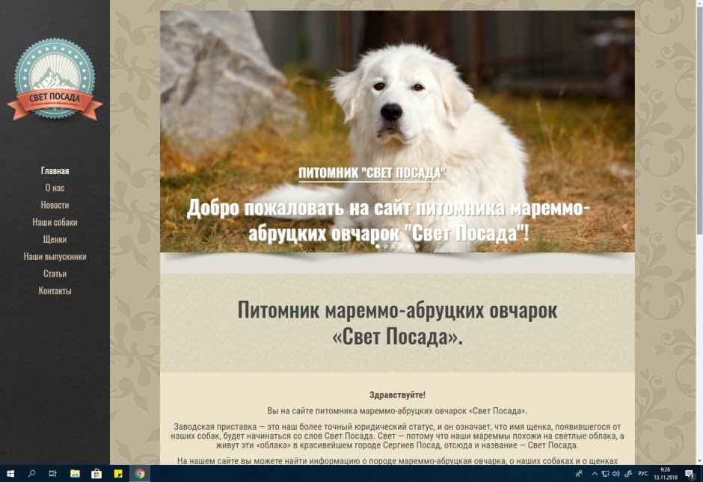The width and height of the screenshot is (703, 482).
Task: Click the Windows Start button
Action: pos(10,473)
